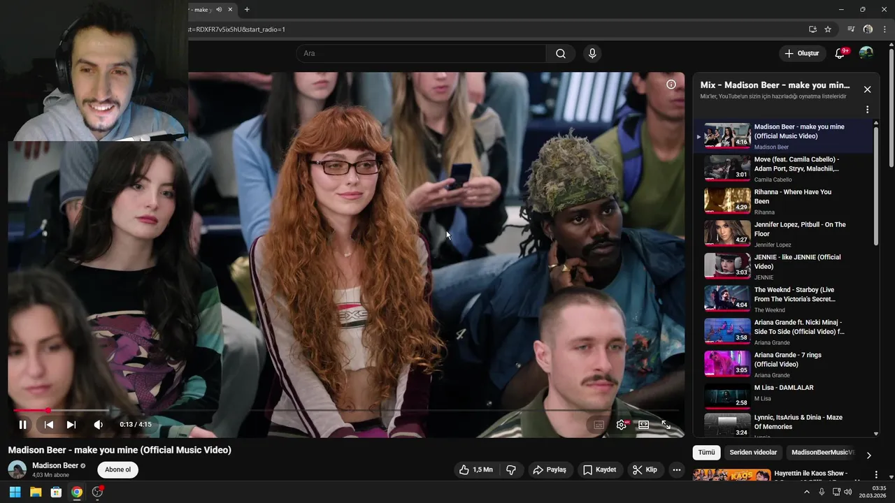
Task: Play 'The Weeknd - Starboy' live video
Action: [785, 299]
